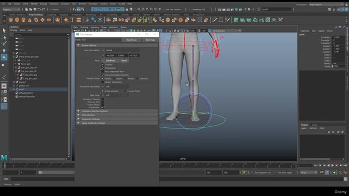Click the Reset button beside Edit Pivot
This screenshot has width=349, height=196.
pyautogui.click(x=124, y=60)
